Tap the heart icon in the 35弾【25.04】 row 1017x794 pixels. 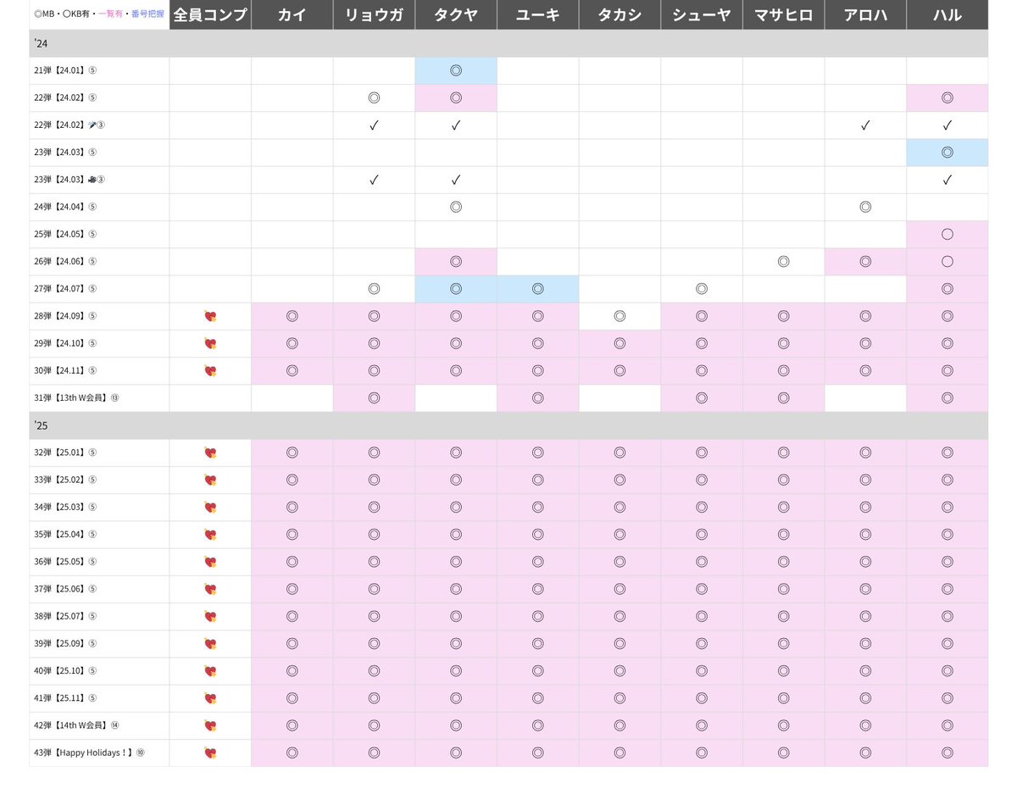tap(211, 534)
